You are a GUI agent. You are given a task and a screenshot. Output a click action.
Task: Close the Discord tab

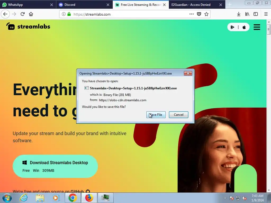click(x=108, y=5)
